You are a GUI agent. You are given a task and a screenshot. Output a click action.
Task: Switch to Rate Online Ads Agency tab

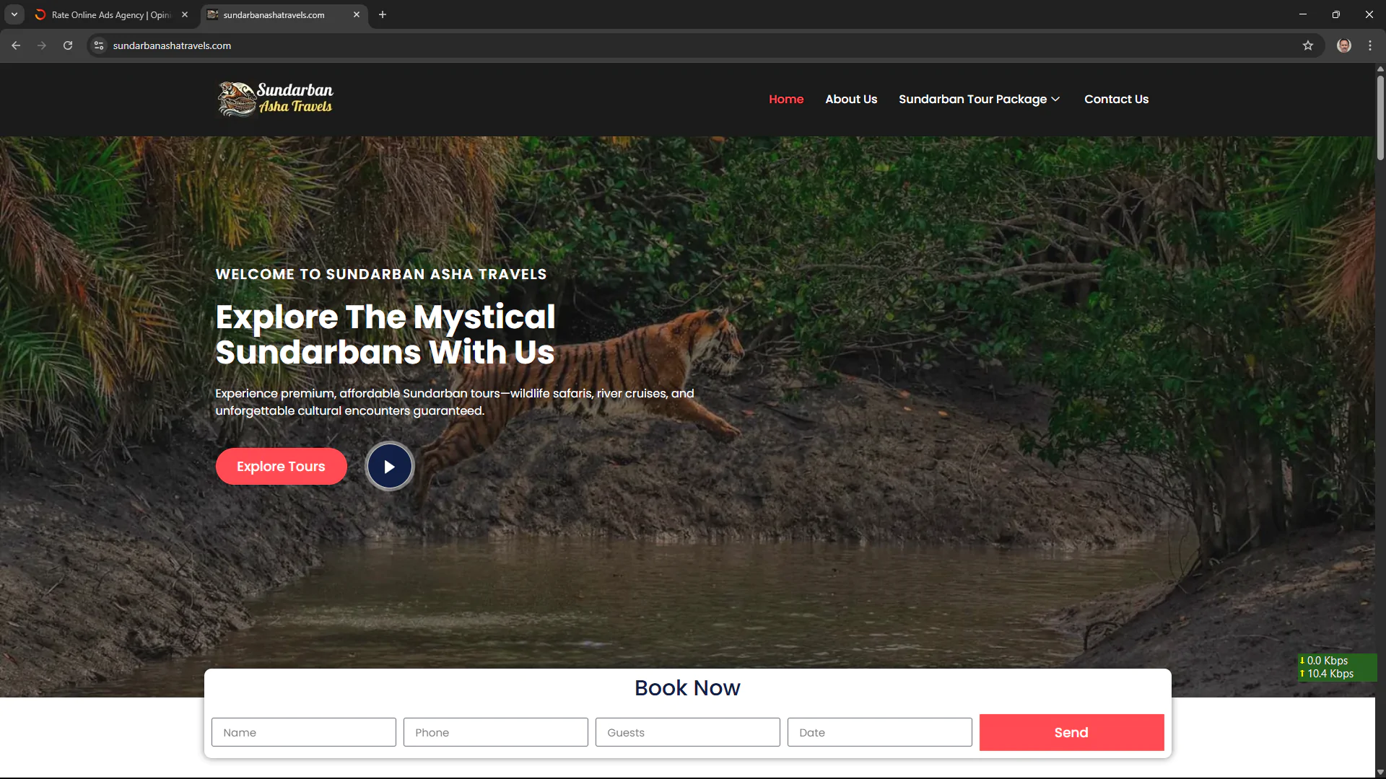(110, 14)
